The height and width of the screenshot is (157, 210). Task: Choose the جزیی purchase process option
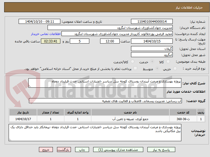[175, 69]
